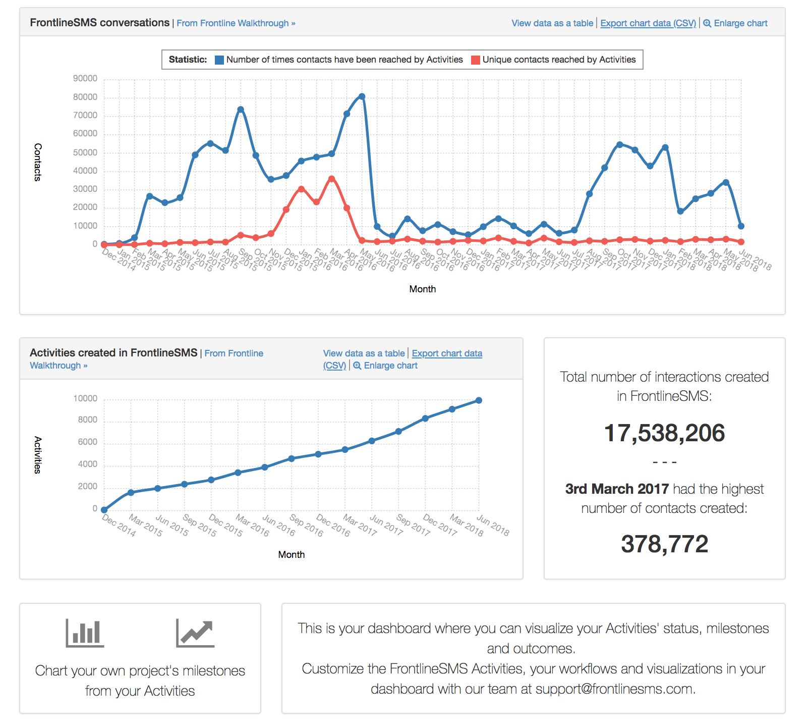810x727 pixels.
Task: Export Activities chart data as CSV
Action: (447, 353)
